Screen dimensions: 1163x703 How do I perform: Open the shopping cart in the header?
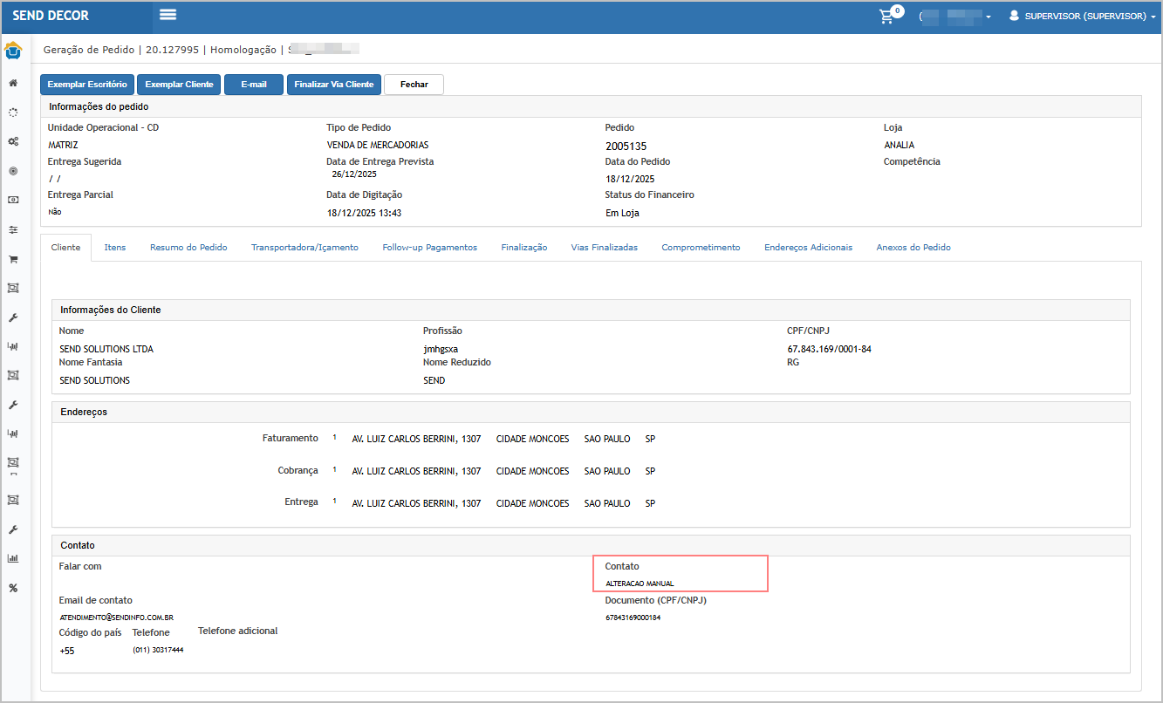pyautogui.click(x=887, y=16)
